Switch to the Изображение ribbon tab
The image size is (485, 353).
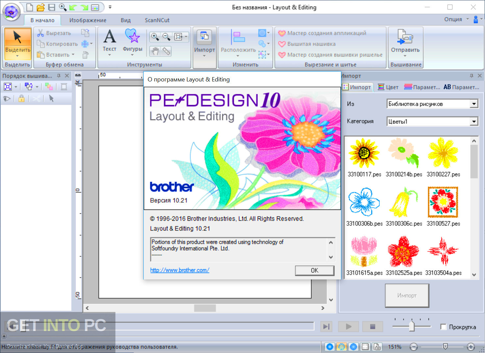pyautogui.click(x=88, y=20)
